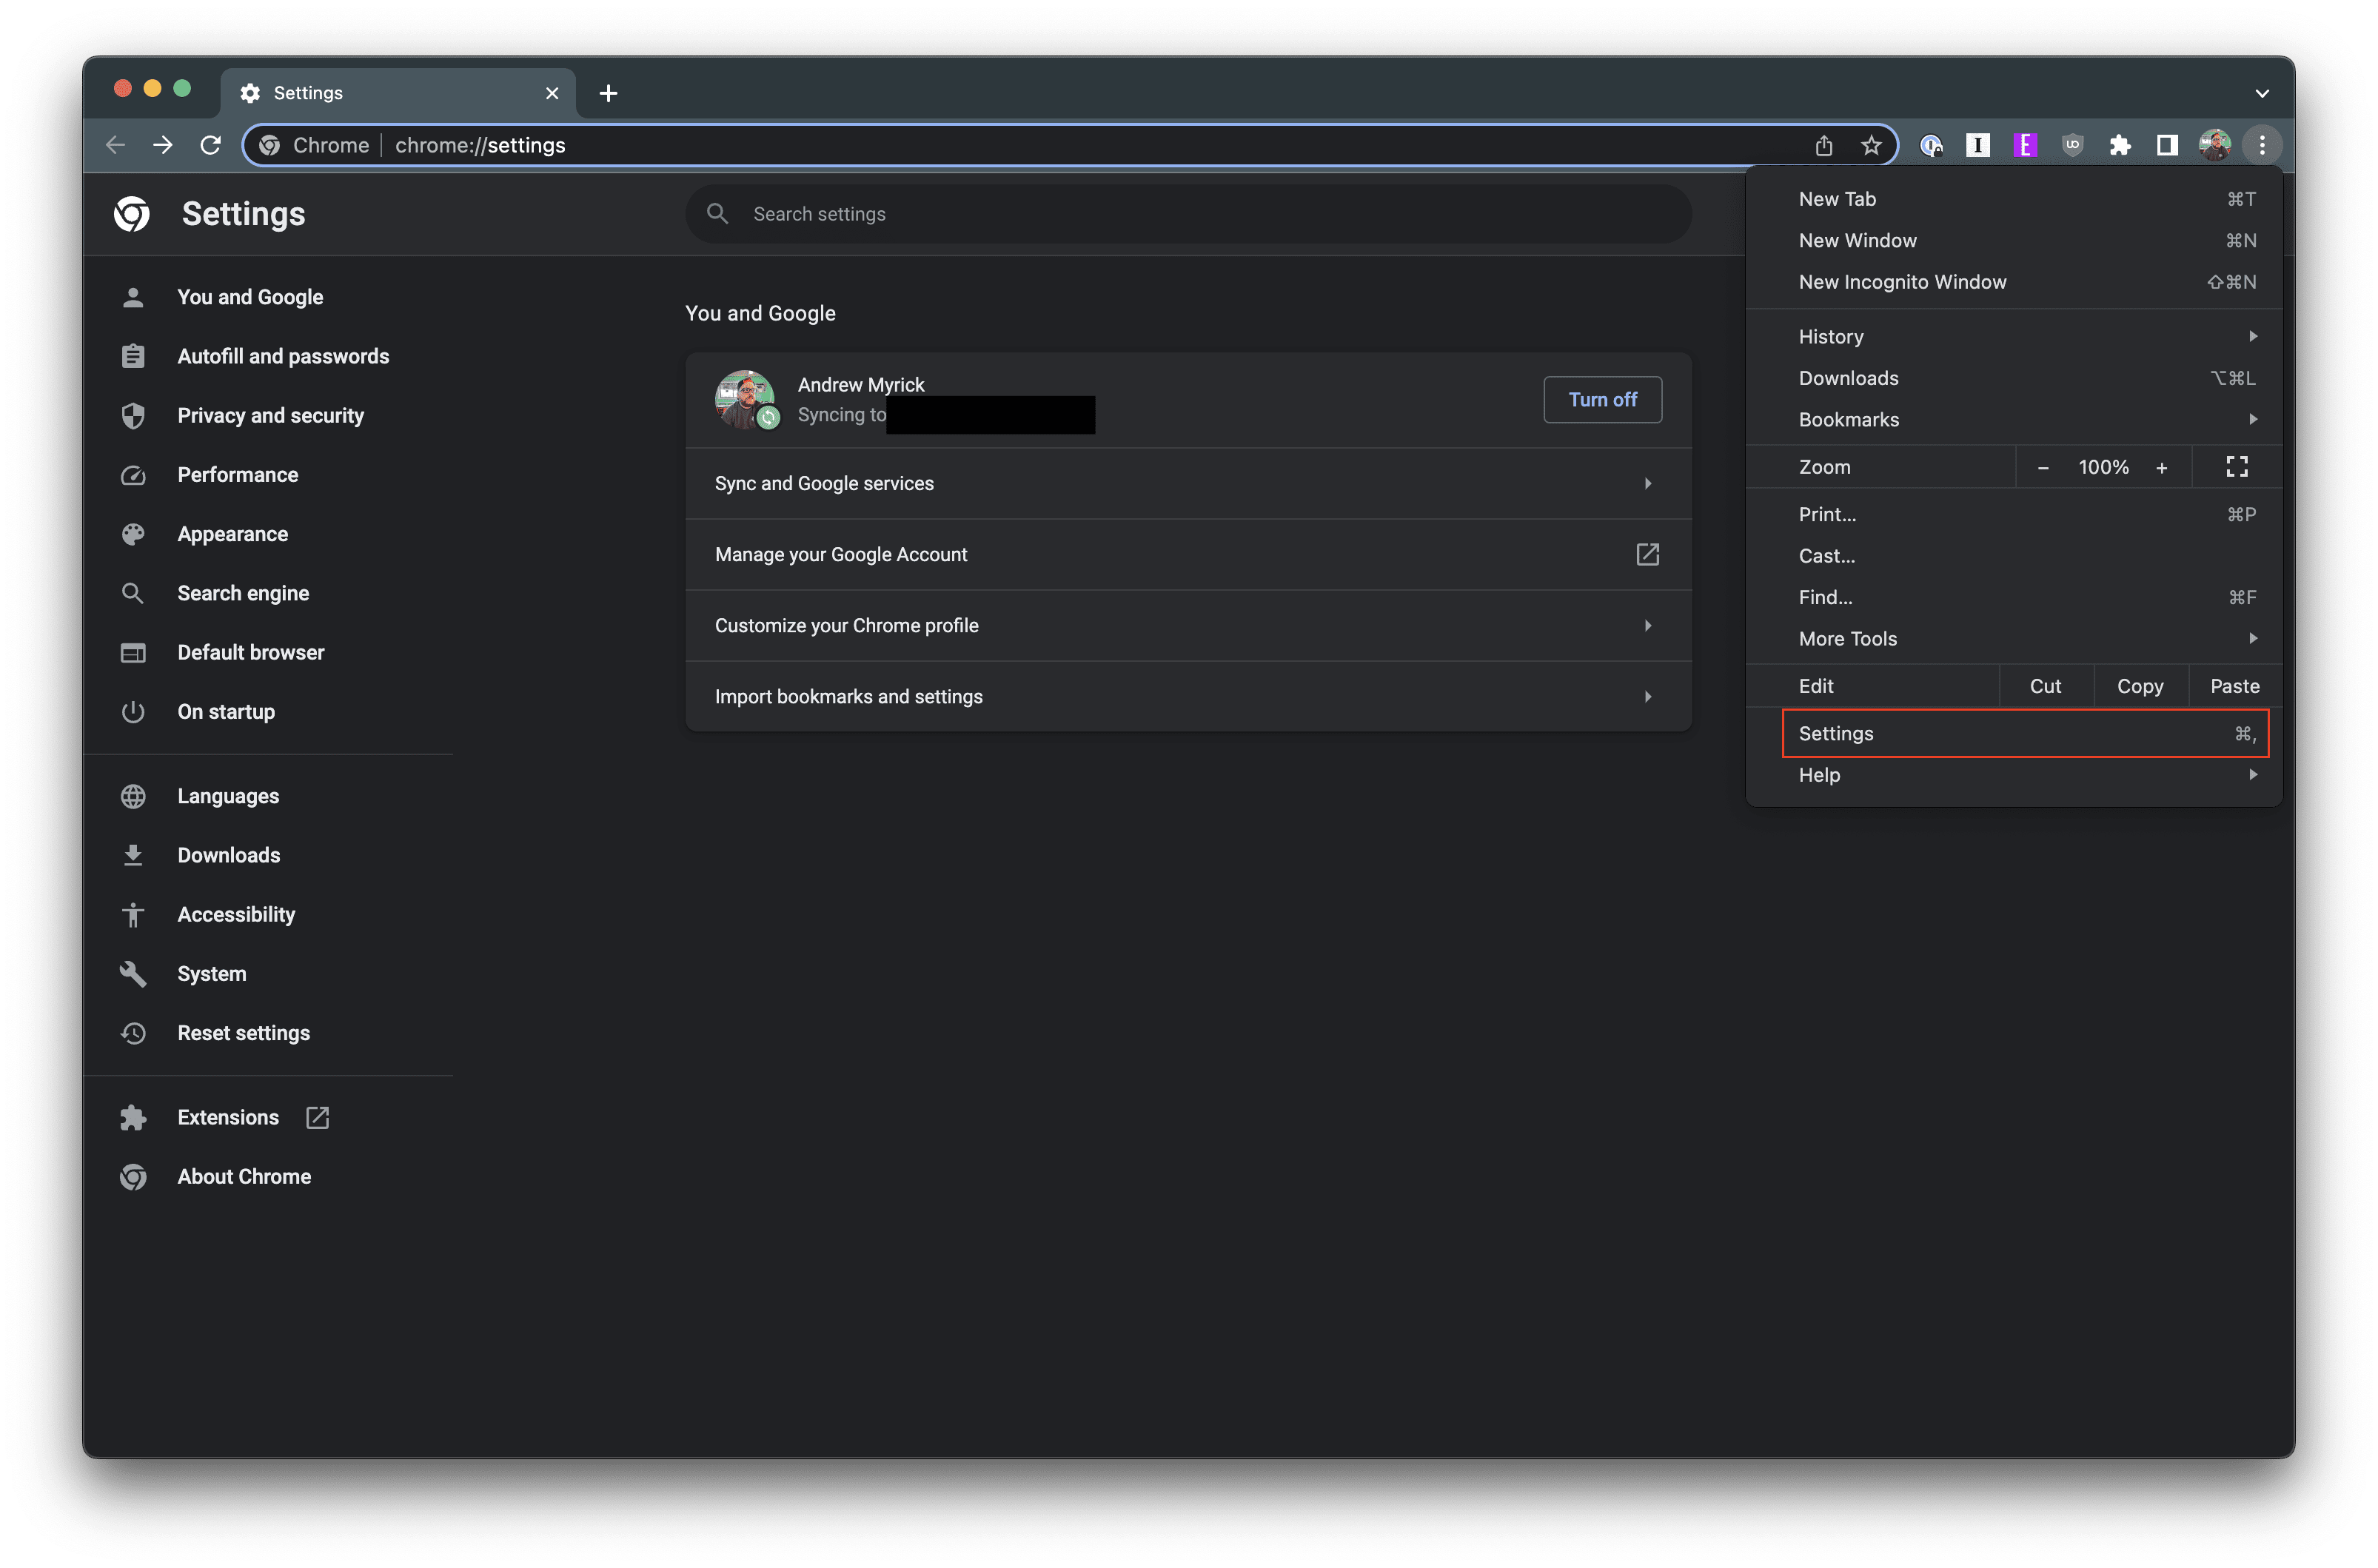This screenshot has width=2378, height=1568.
Task: Click the profile avatar in toolbar
Action: point(2214,145)
